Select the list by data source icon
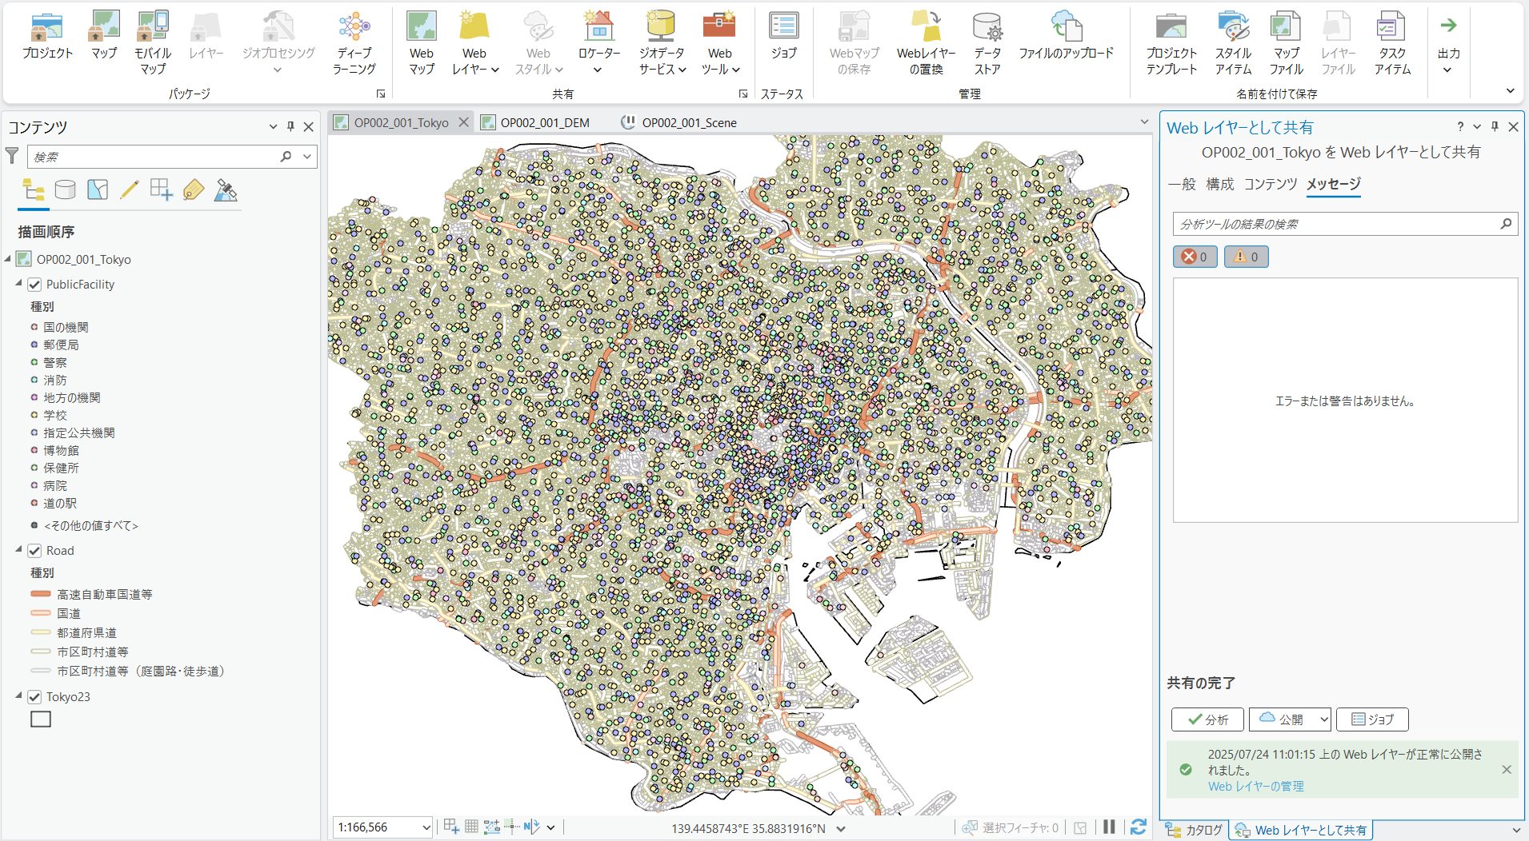This screenshot has height=841, width=1529. (x=66, y=189)
